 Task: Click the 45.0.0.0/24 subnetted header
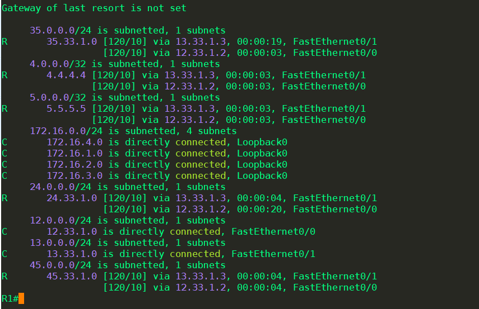[127, 265]
